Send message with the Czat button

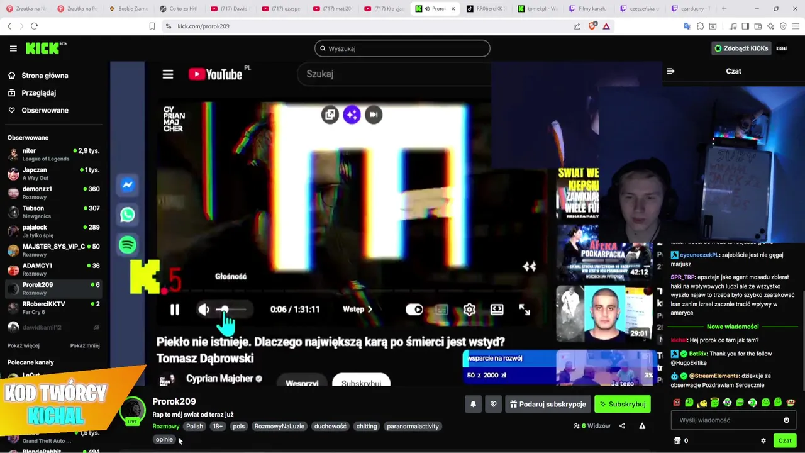pyautogui.click(x=785, y=441)
